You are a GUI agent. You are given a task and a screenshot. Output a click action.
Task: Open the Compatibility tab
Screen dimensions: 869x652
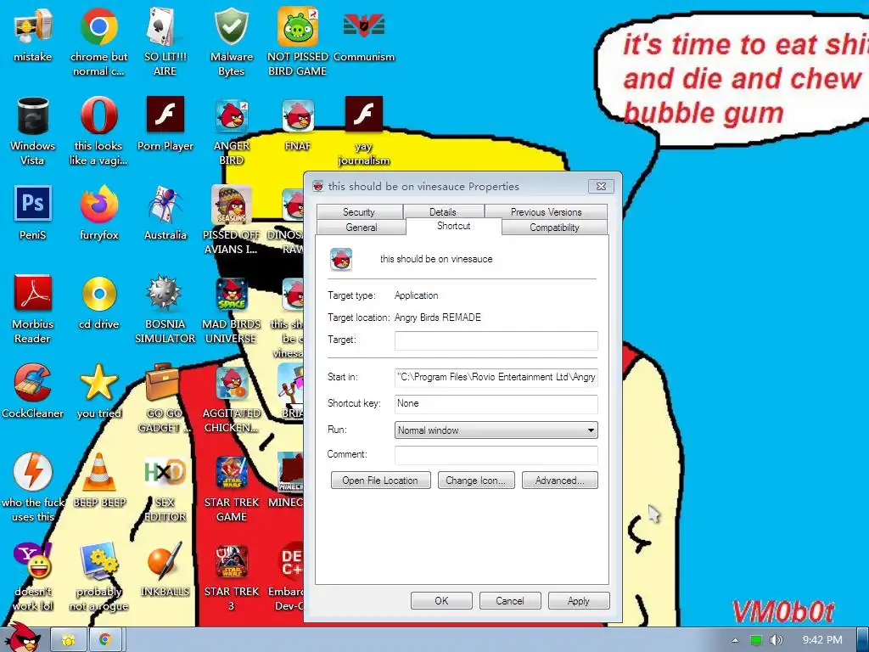tap(554, 227)
